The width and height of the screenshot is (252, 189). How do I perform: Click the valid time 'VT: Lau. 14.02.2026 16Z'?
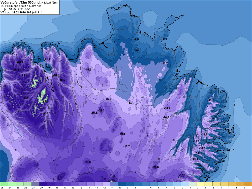coord(16,12)
